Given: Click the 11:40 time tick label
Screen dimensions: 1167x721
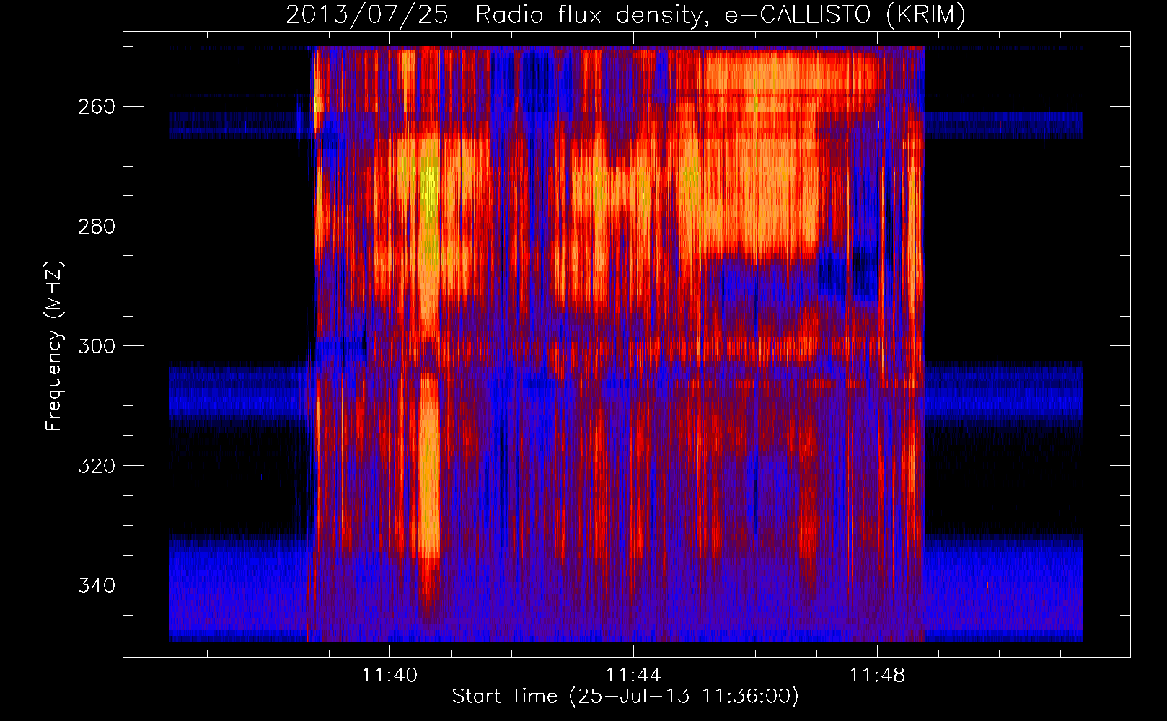Looking at the screenshot, I should (389, 675).
